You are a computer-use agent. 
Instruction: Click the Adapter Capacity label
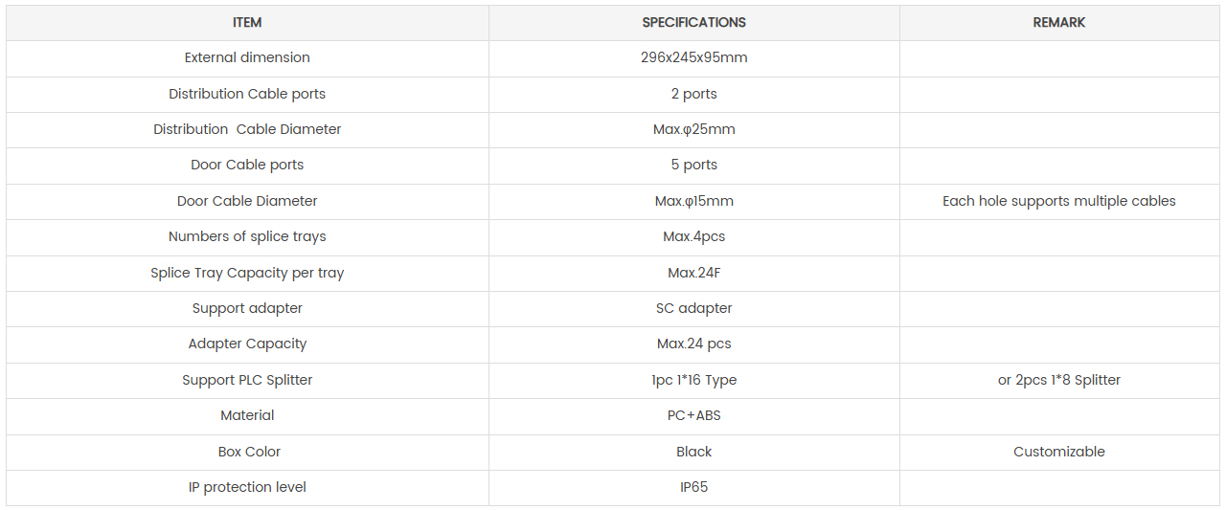(247, 344)
